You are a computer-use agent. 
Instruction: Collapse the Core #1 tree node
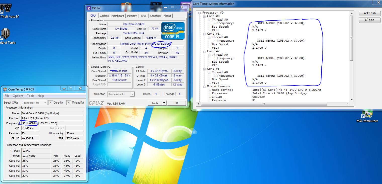[x=205, y=34]
